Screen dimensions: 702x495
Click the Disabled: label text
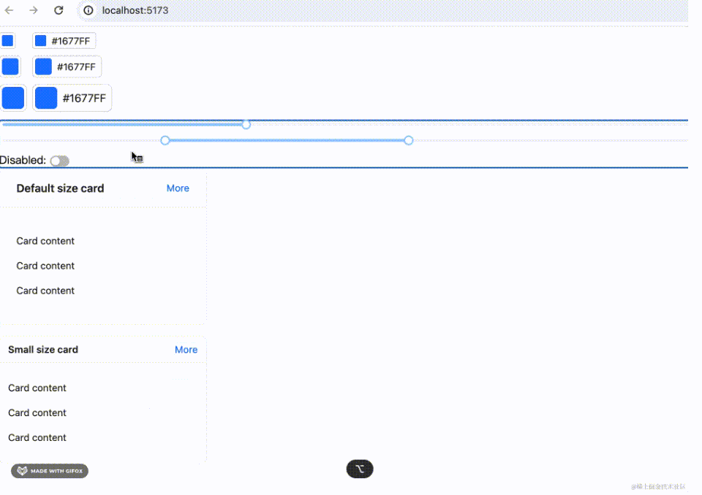click(x=23, y=160)
